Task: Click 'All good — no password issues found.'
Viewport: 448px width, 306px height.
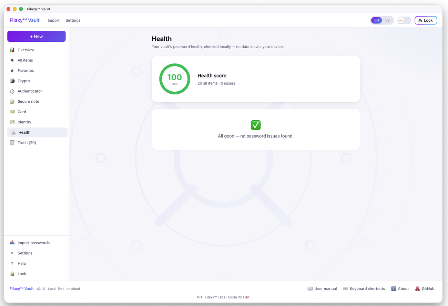Action: click(x=256, y=136)
